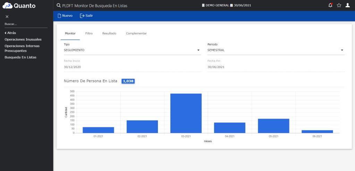Click the notifications bell icon

point(330,5)
